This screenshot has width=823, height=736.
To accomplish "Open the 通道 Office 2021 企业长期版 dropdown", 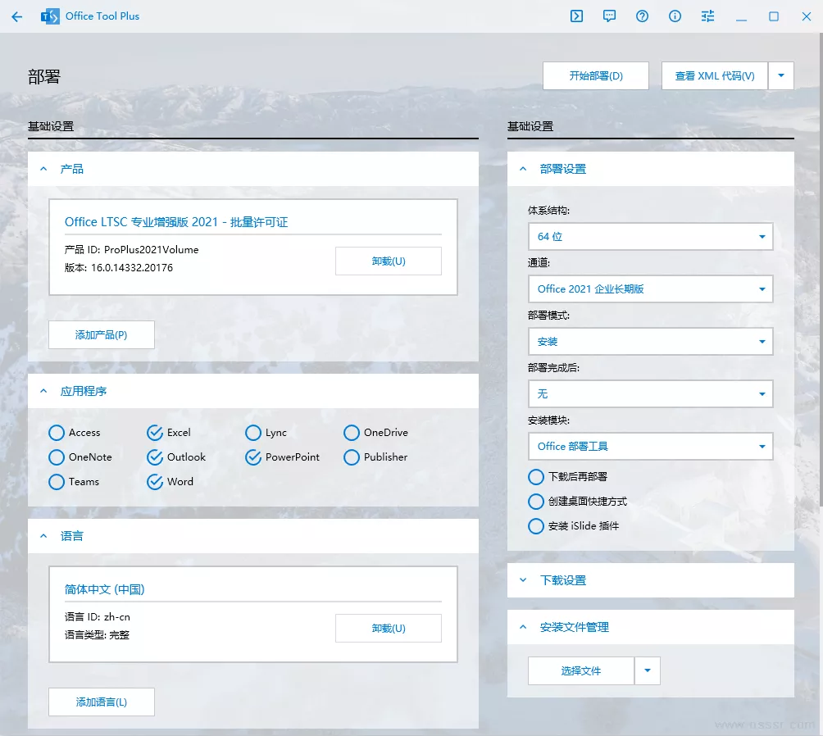I will 650,289.
